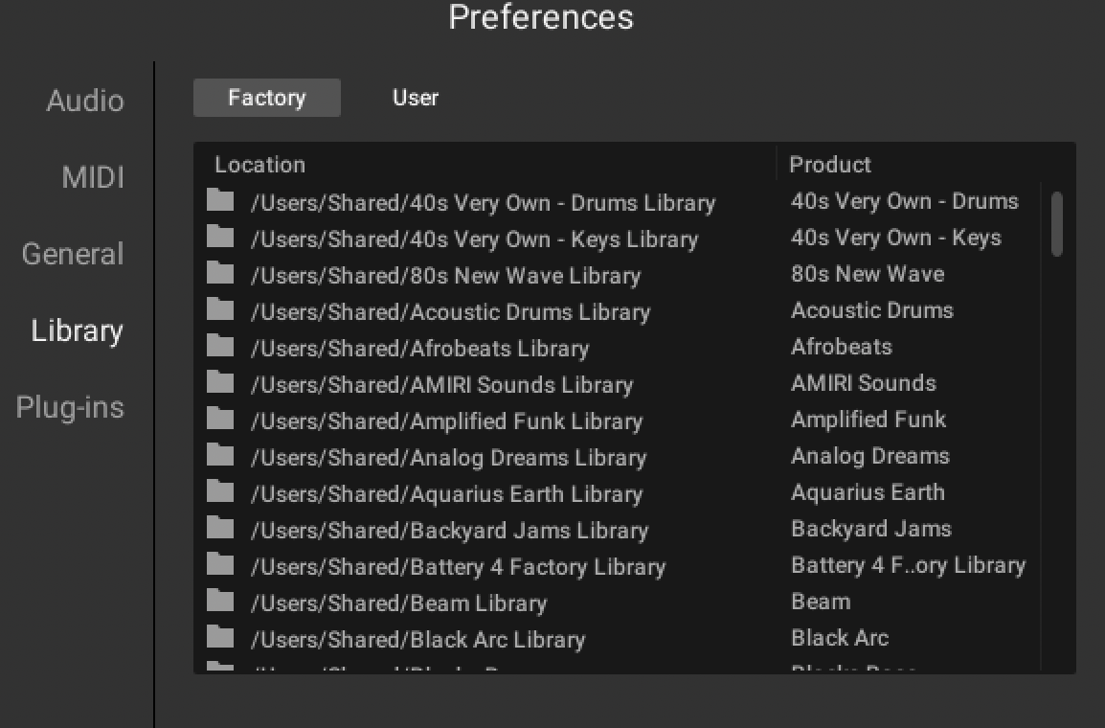Switch to the User tab
Viewport: 1105px width, 728px height.
[x=415, y=98]
